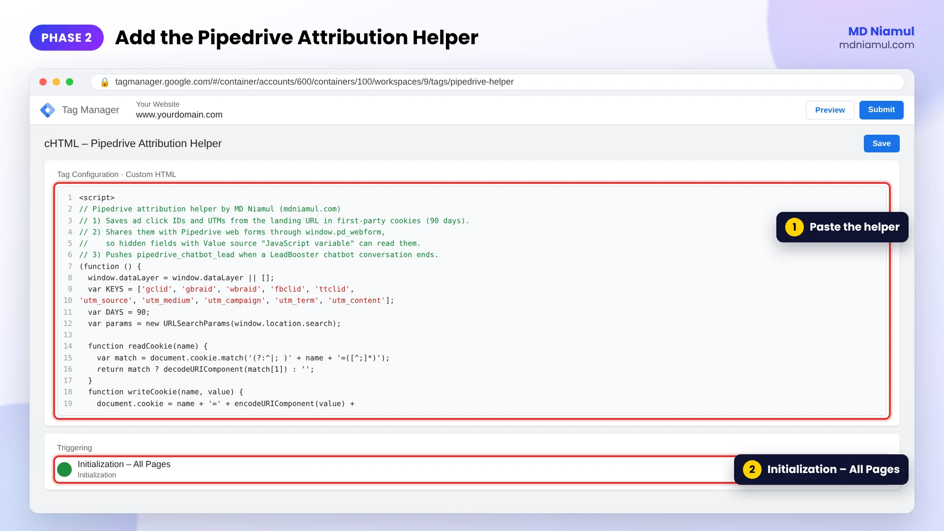Click 'Tag Configuration · Custom HTML' heading
This screenshot has width=944, height=531.
pos(117,175)
